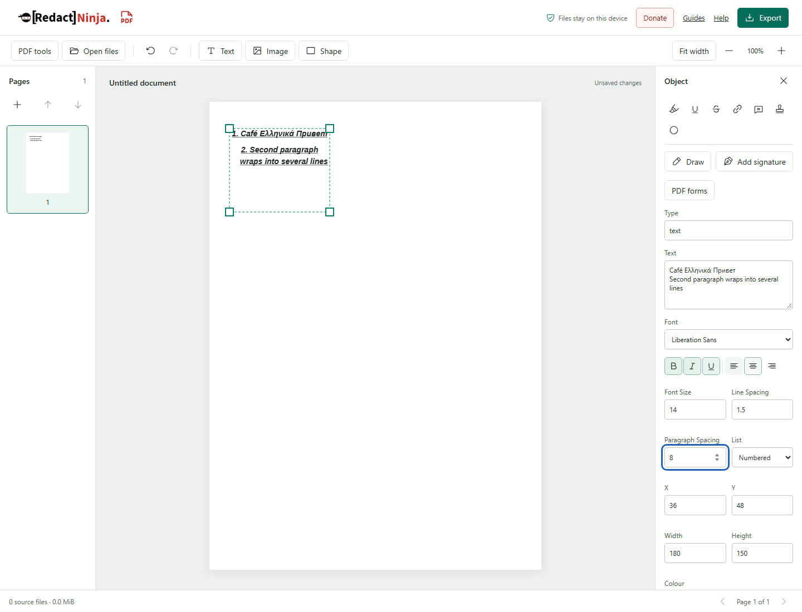Open the Liberation Sans font dropdown
The width and height of the screenshot is (802, 612).
(728, 339)
